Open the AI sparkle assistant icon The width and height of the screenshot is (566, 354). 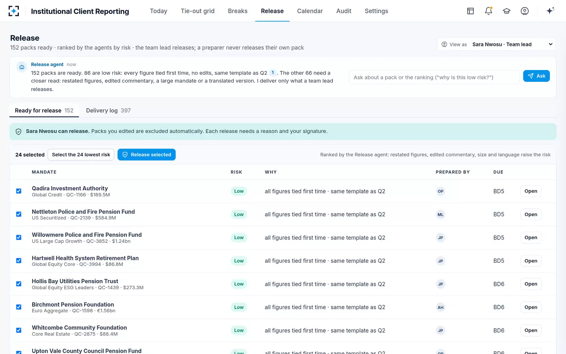click(x=550, y=11)
